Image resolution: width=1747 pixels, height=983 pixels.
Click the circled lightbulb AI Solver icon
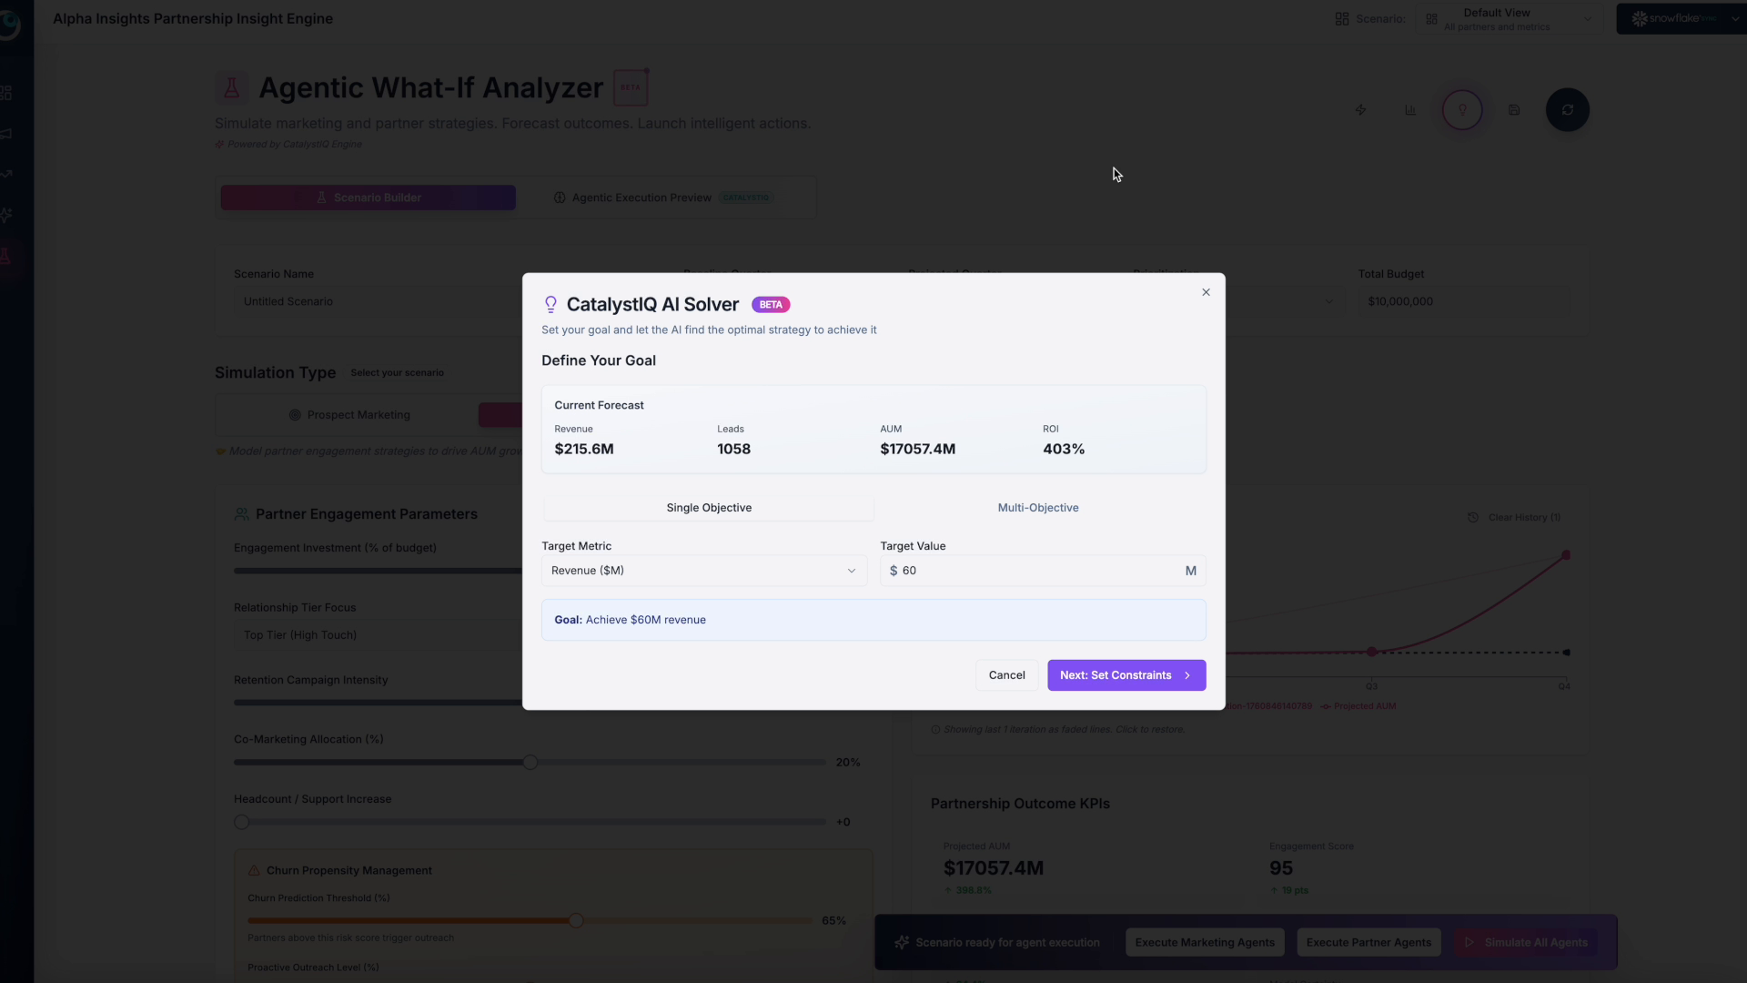(x=1462, y=109)
